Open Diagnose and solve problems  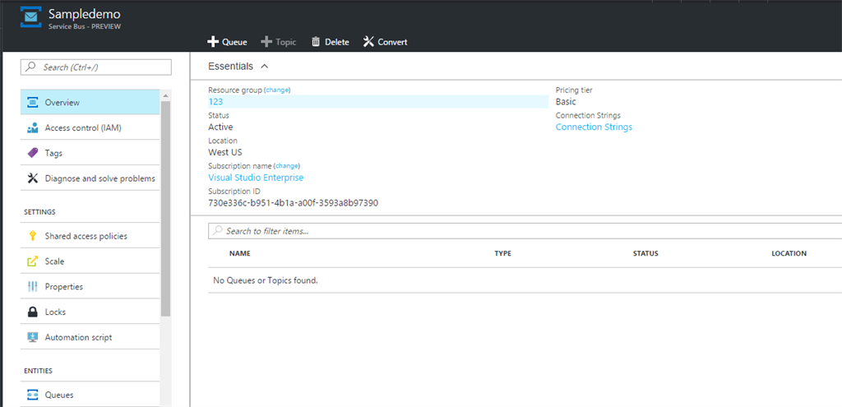90,178
